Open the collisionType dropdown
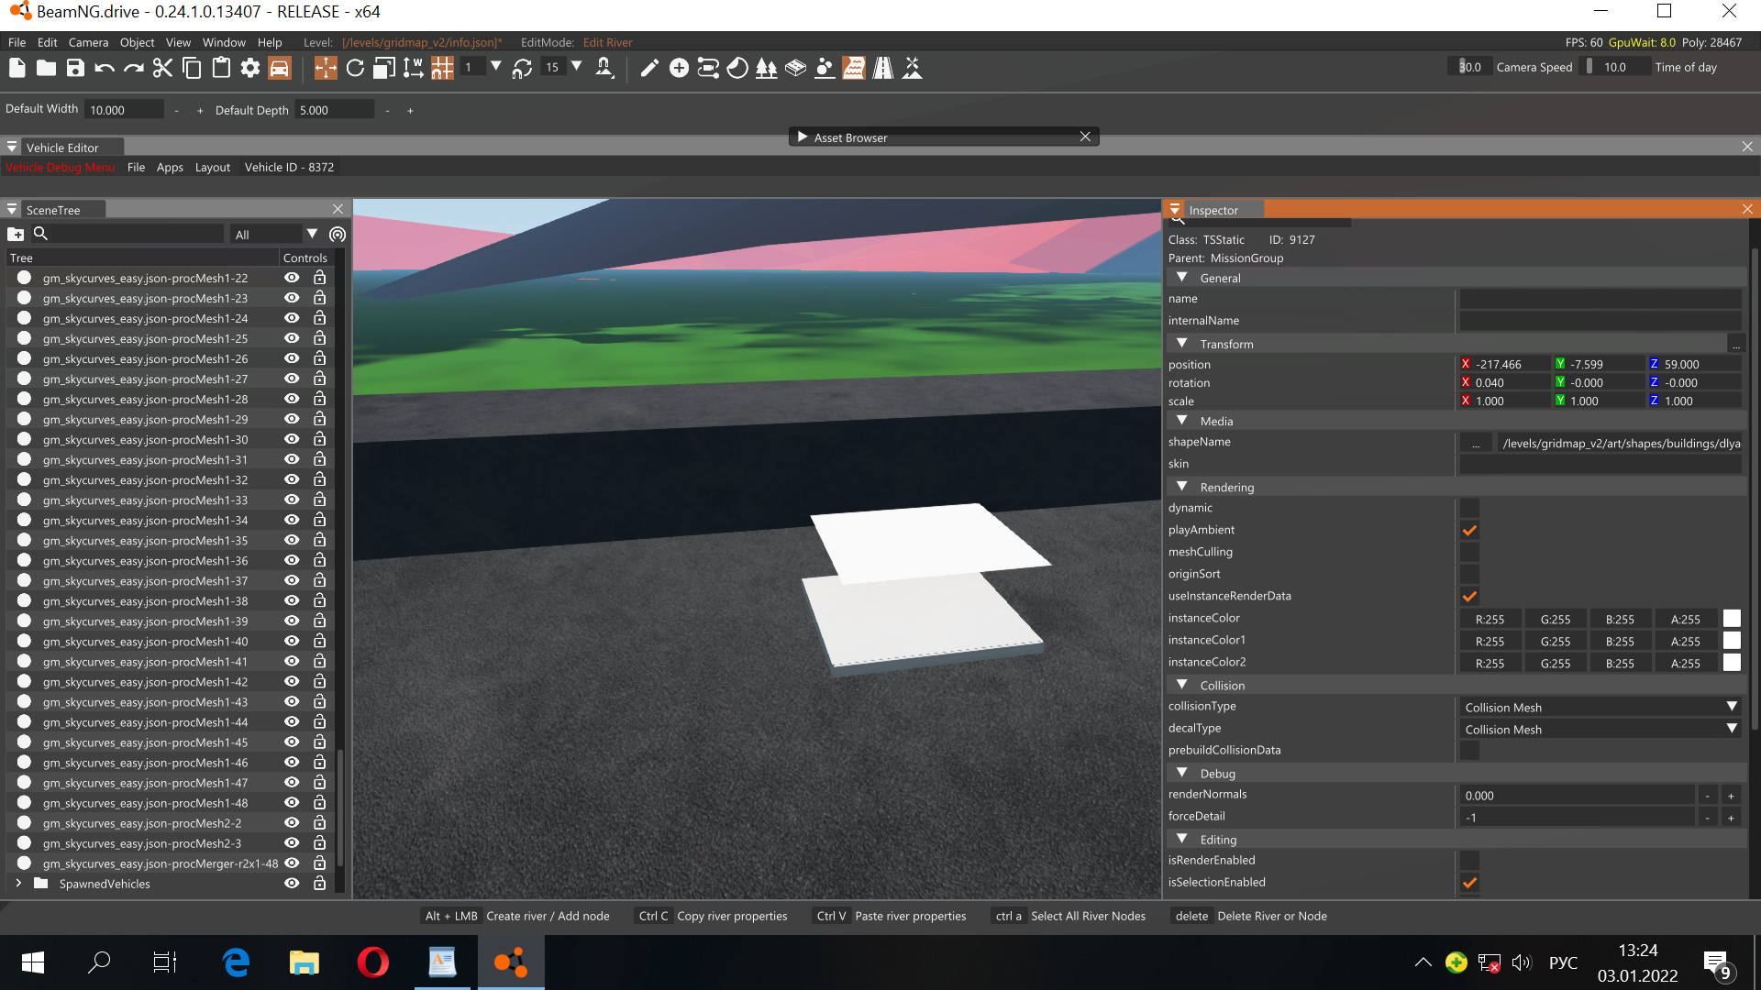The height and width of the screenshot is (990, 1761). (1600, 707)
